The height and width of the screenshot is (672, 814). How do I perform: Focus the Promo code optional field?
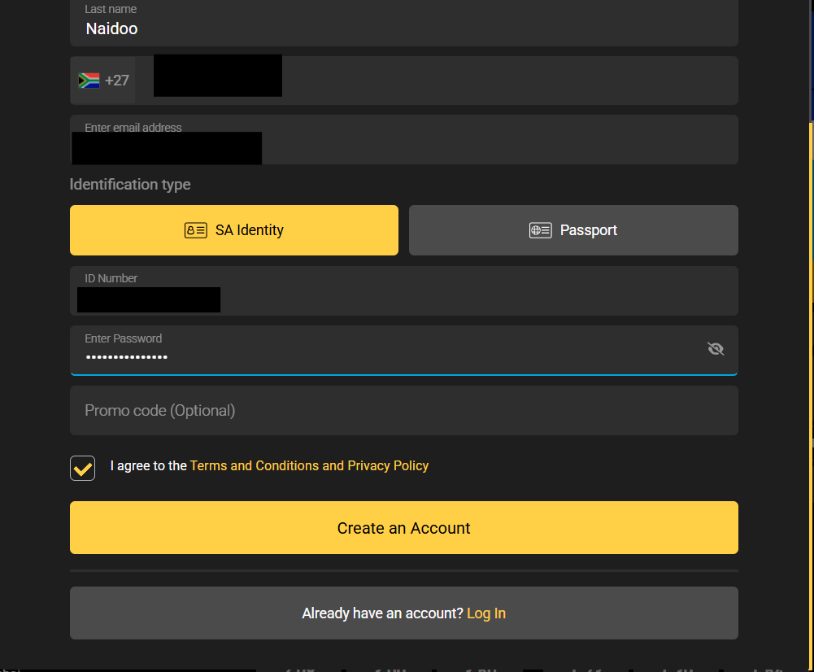point(404,410)
